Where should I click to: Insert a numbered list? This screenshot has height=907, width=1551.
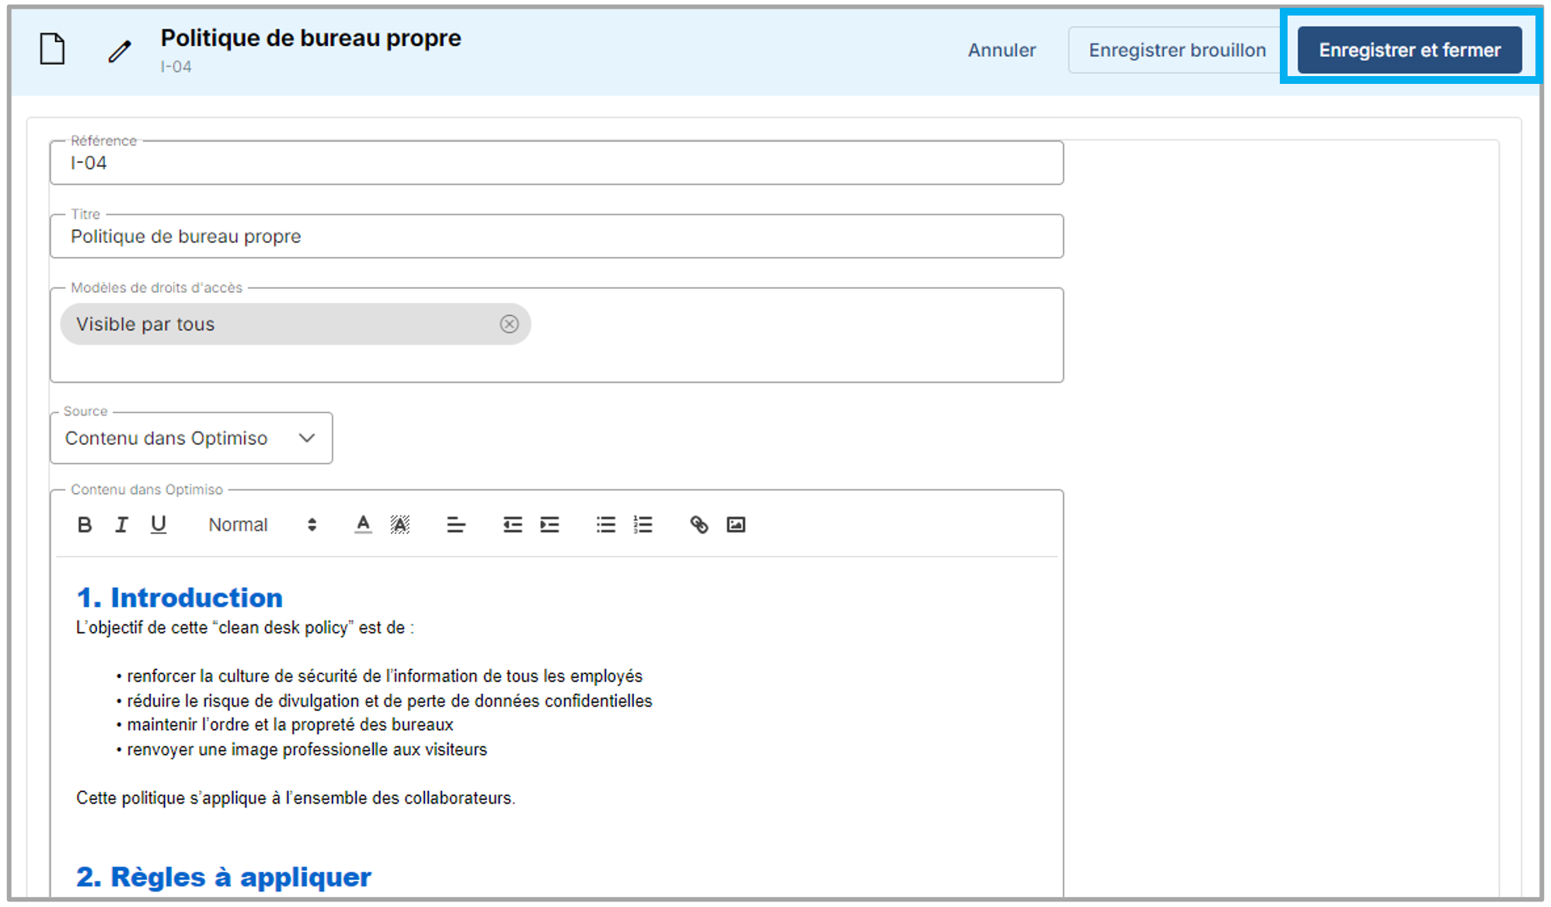(643, 525)
